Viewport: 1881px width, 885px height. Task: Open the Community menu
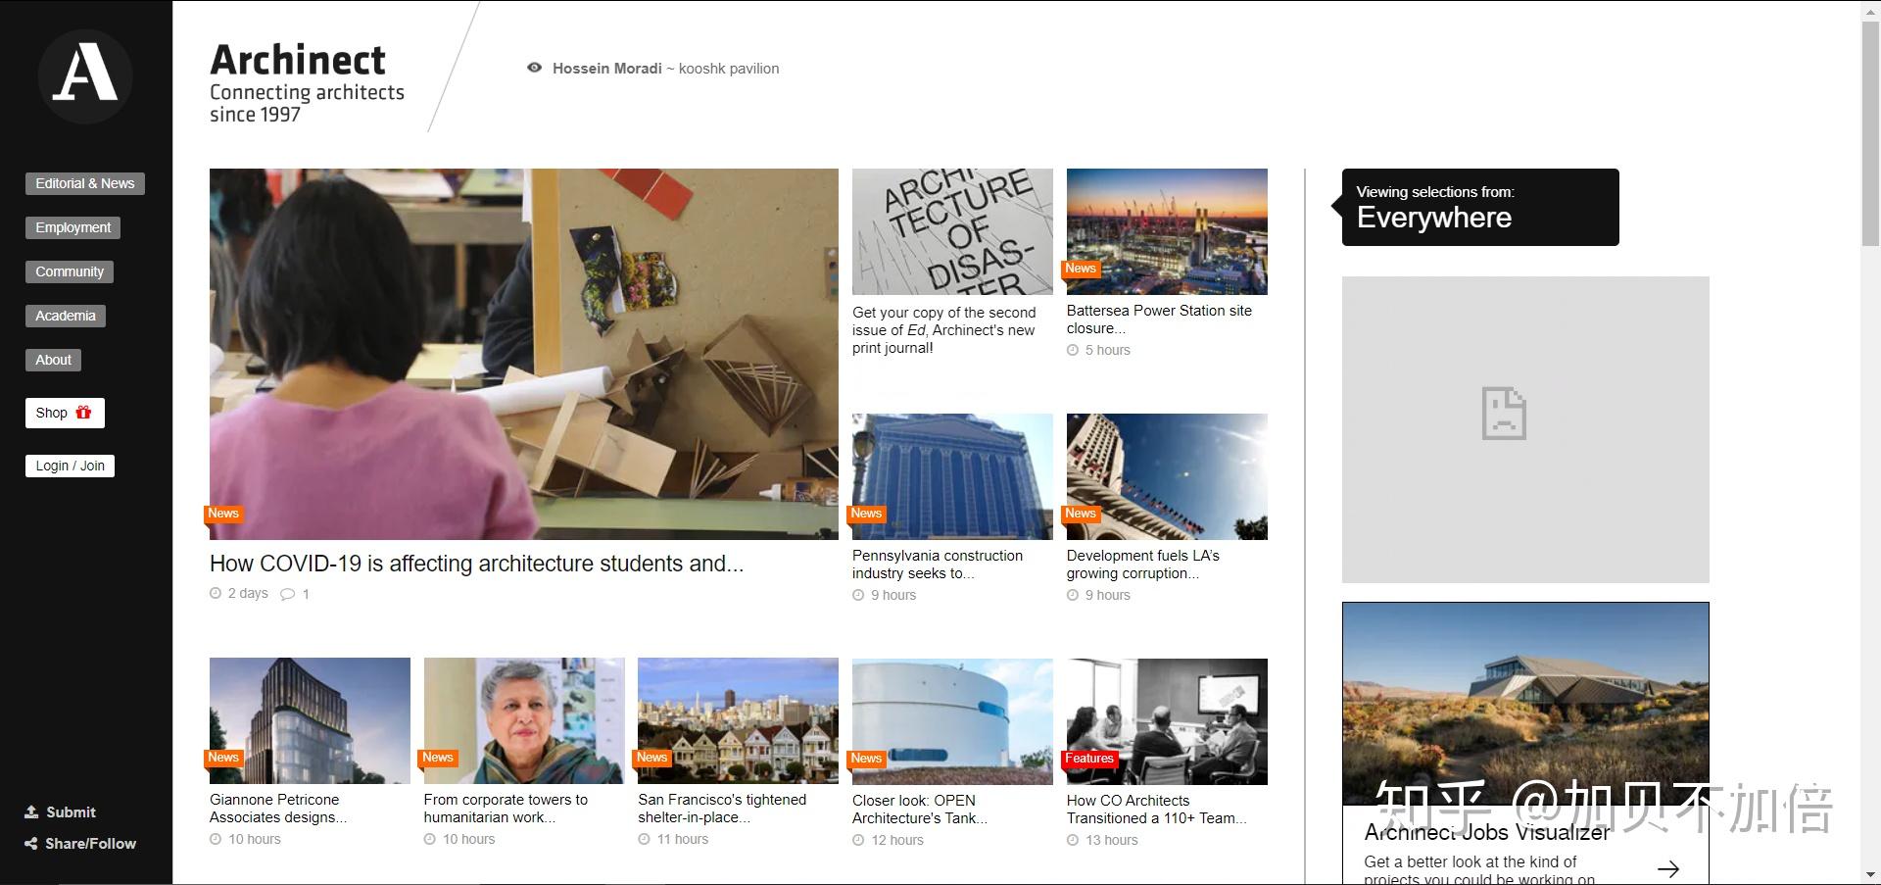point(70,271)
